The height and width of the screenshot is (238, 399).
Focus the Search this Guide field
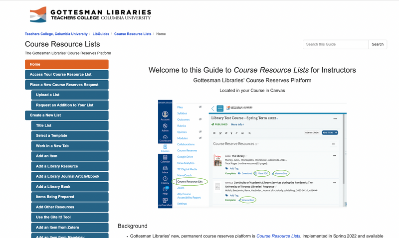(335, 44)
